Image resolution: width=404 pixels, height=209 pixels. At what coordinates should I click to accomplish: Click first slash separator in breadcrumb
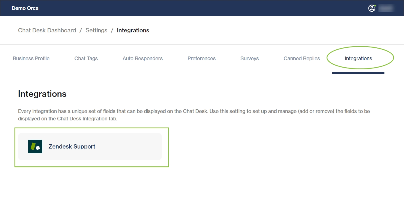click(81, 30)
